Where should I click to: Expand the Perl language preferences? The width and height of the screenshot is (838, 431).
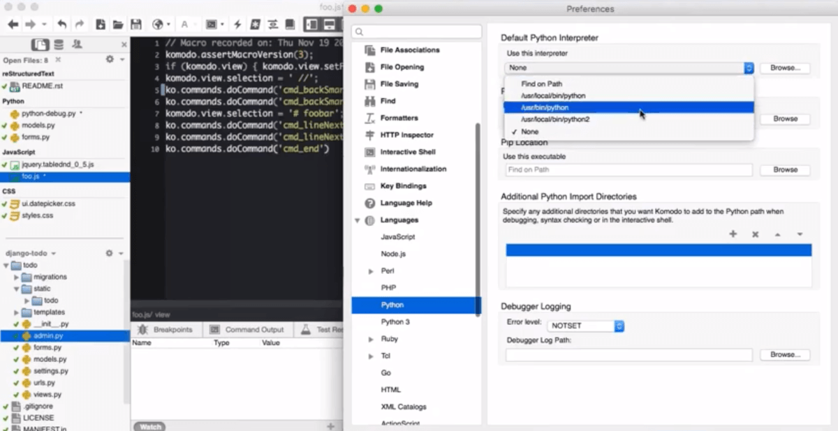click(x=372, y=271)
